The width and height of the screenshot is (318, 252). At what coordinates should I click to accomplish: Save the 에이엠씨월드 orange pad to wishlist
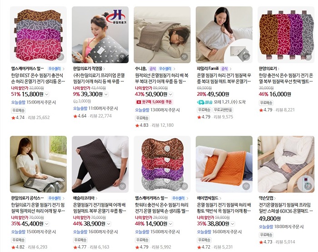pos(246,186)
